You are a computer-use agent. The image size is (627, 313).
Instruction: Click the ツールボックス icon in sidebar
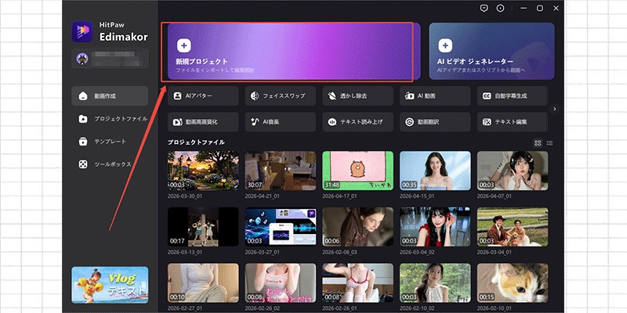click(x=83, y=164)
